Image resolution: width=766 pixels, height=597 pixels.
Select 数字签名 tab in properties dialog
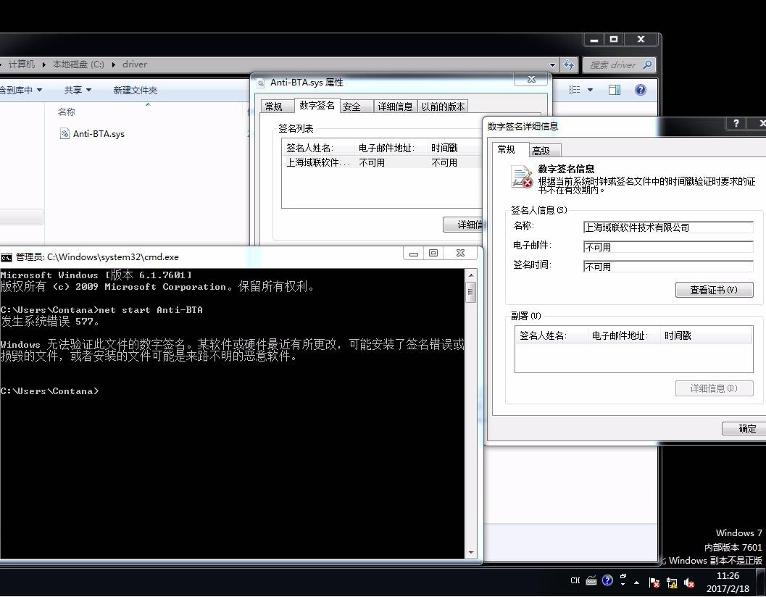(317, 105)
